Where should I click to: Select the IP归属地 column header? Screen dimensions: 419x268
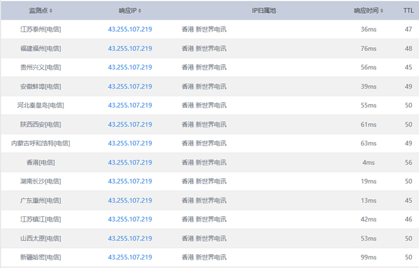(x=263, y=10)
